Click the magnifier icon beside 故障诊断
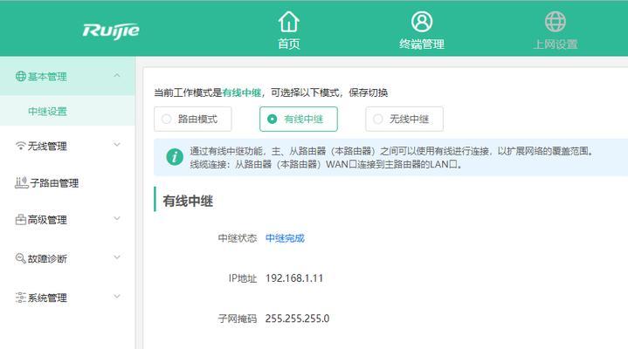 [21, 258]
